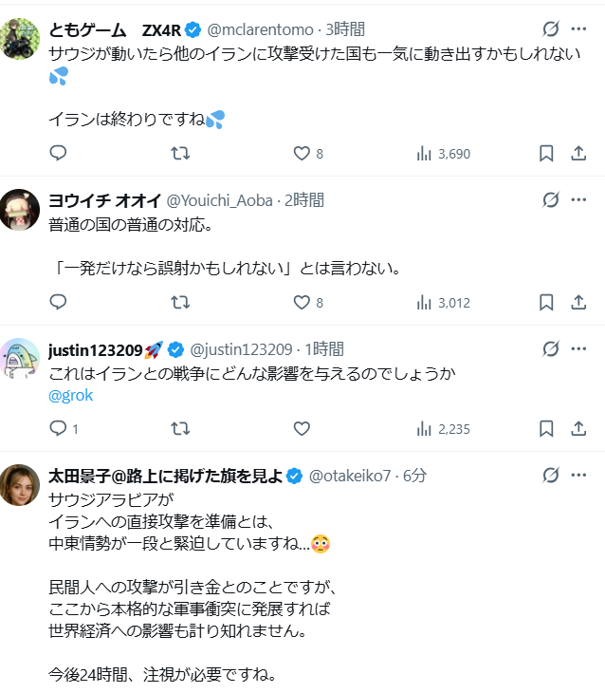605x693 pixels.
Task: Open Grok actions on ともゲーム's tweet
Action: [549, 29]
